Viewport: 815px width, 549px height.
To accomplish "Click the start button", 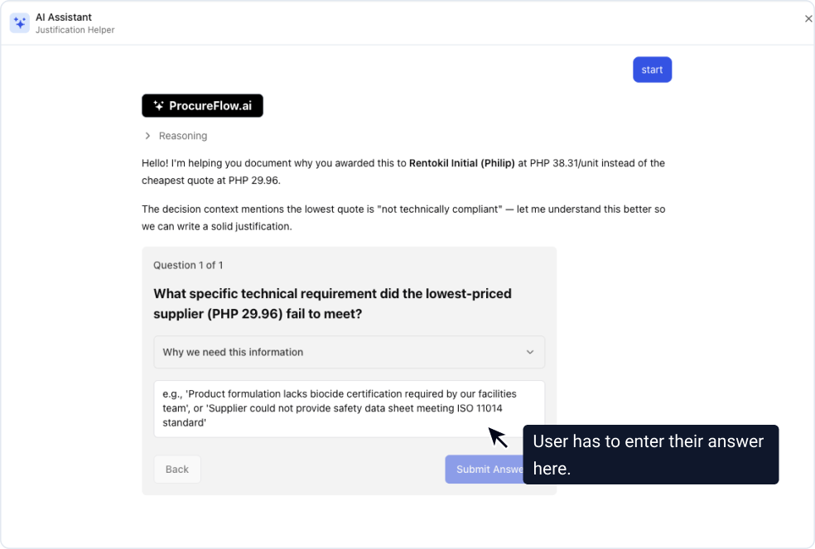I will pyautogui.click(x=652, y=70).
